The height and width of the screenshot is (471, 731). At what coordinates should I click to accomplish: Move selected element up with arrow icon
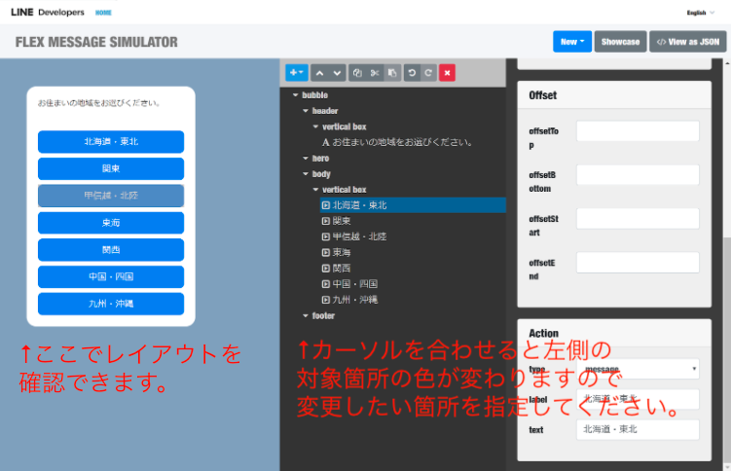tap(320, 72)
